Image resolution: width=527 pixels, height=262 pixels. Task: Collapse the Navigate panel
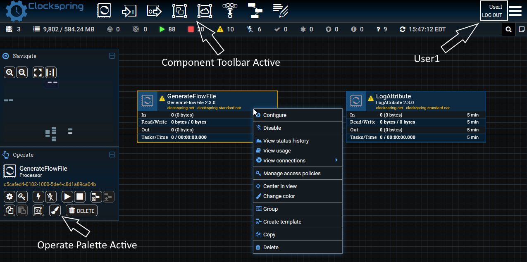[x=112, y=56]
